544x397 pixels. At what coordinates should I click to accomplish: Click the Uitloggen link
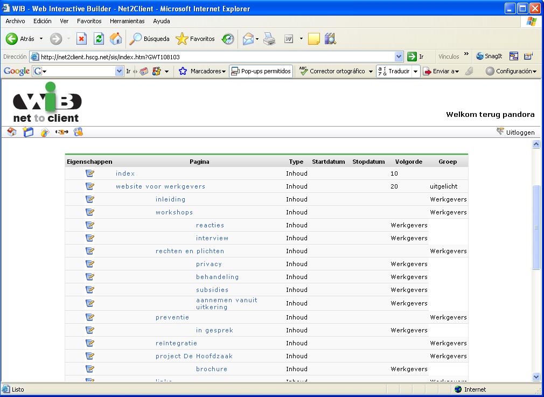pyautogui.click(x=515, y=132)
